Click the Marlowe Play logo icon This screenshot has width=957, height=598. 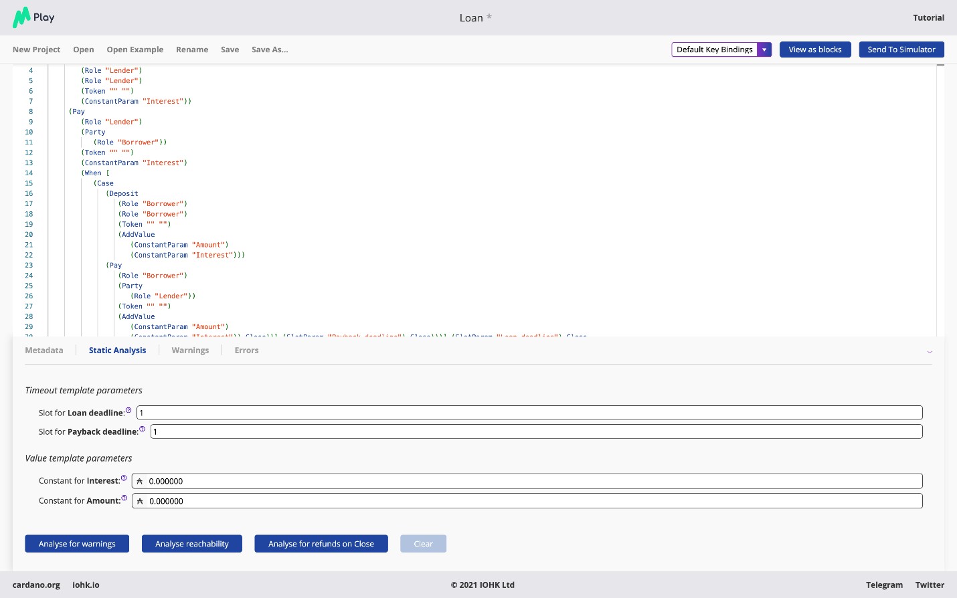pyautogui.click(x=21, y=17)
